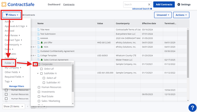Check the Corporate folder checkbox
The height and width of the screenshot is (112, 197).
pos(39,64)
